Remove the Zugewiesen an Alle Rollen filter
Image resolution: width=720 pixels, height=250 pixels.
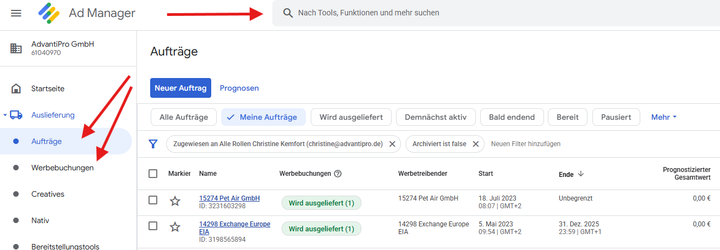coord(392,144)
